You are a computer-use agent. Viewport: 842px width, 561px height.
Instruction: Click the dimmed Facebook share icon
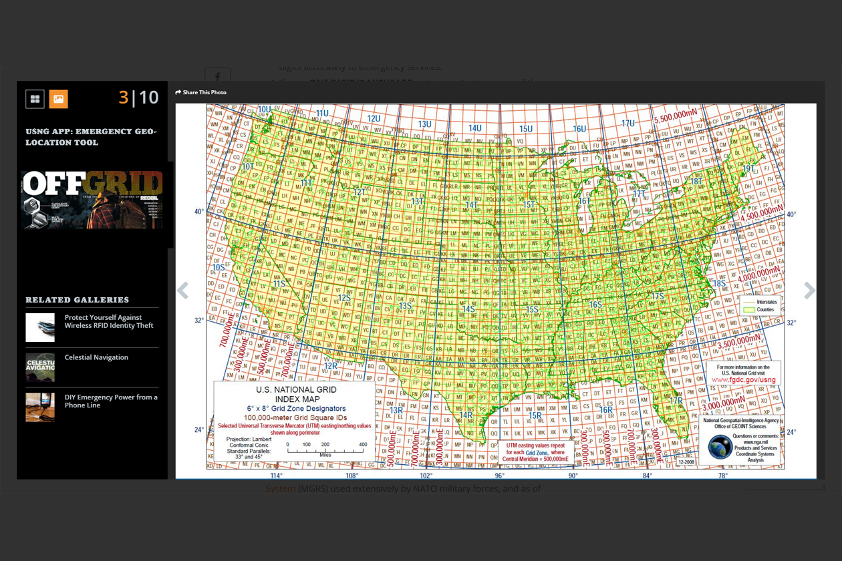[x=217, y=77]
